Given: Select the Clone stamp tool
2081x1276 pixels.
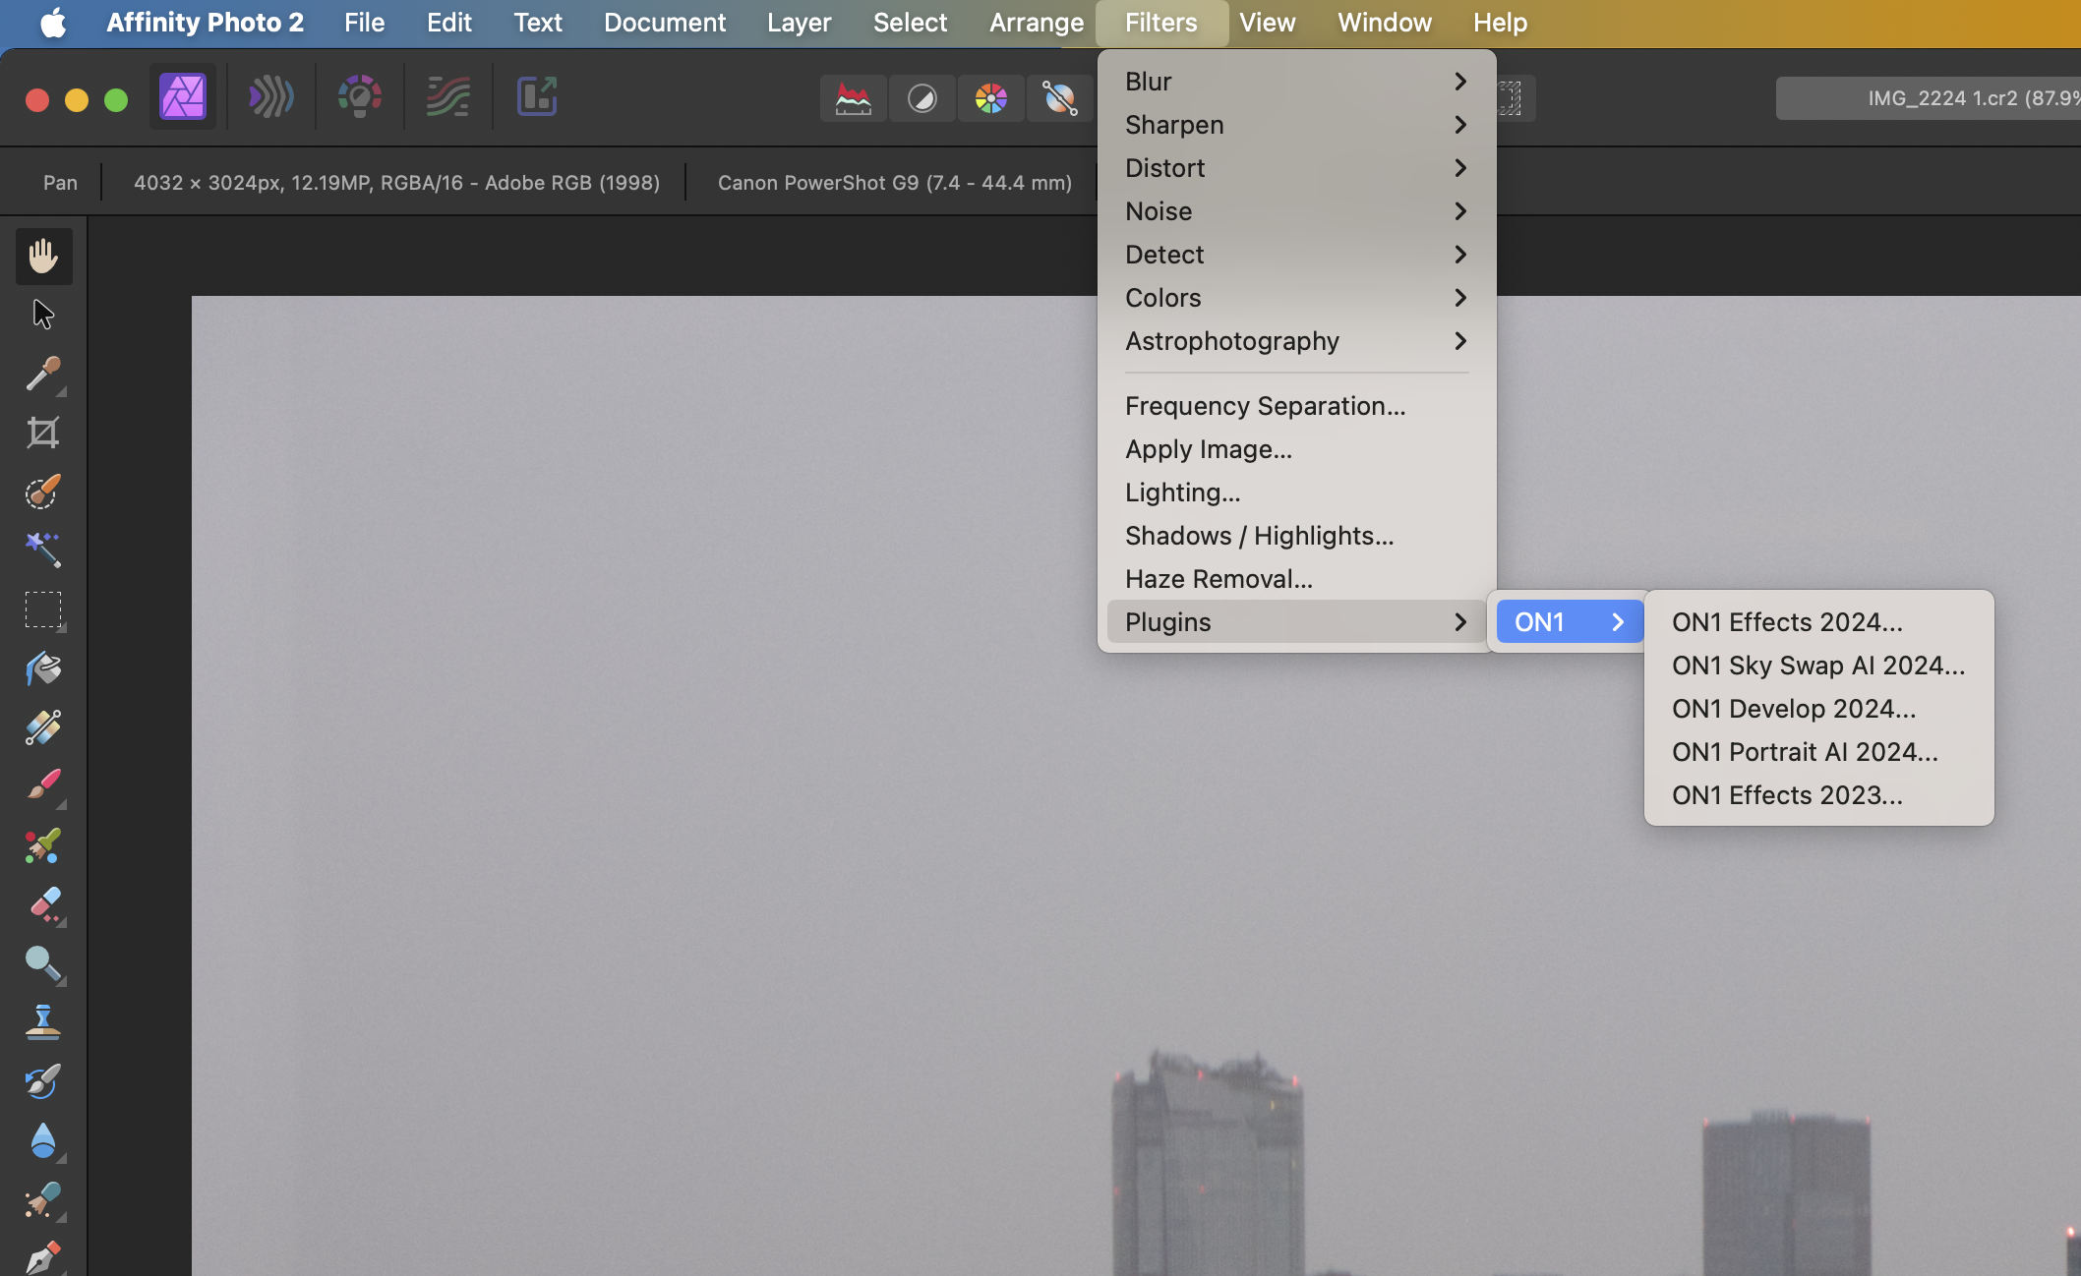Looking at the screenshot, I should coord(43,1022).
